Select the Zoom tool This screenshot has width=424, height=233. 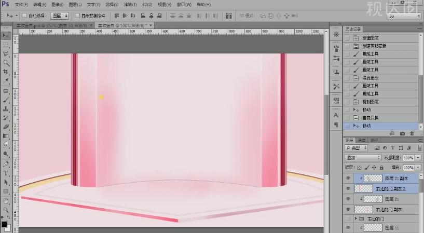pyautogui.click(x=6, y=210)
